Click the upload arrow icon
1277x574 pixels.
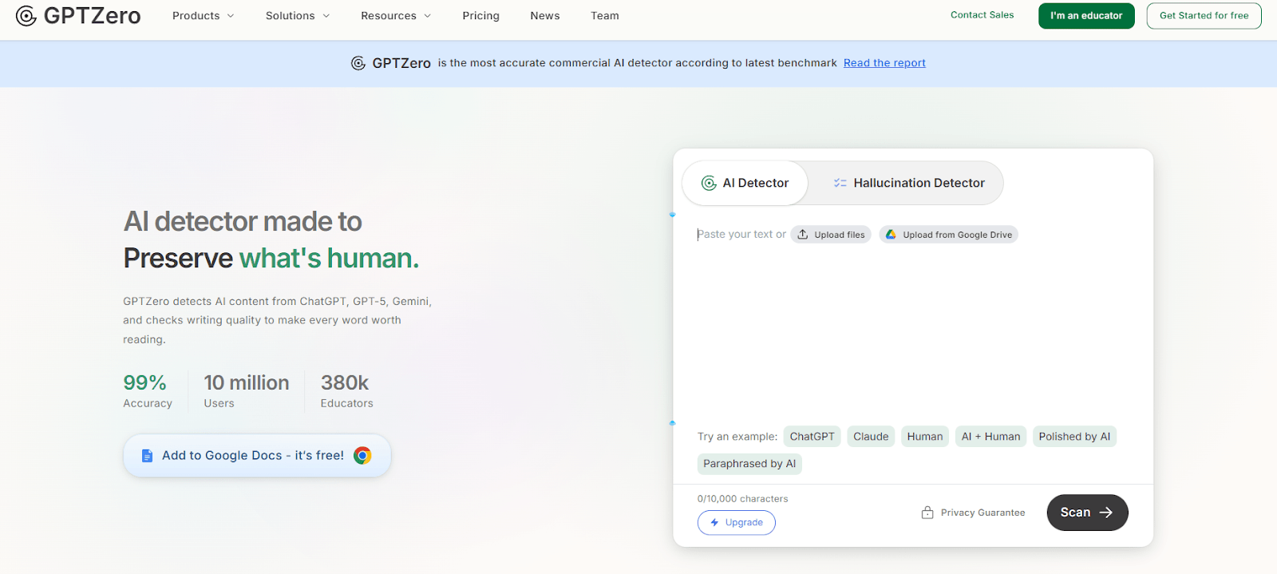[x=803, y=235]
